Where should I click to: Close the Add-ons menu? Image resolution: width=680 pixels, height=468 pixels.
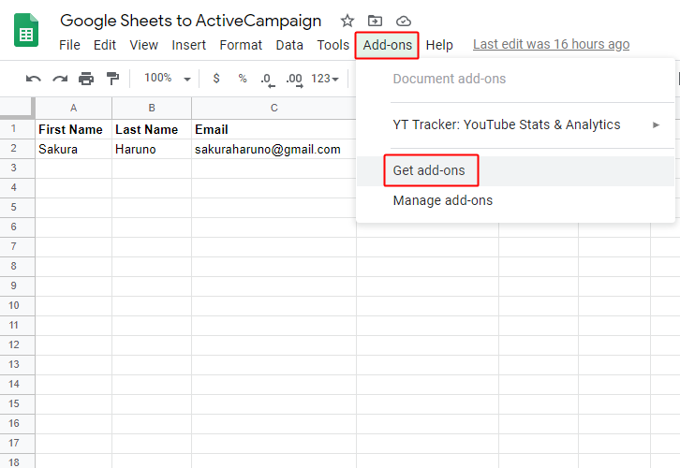[x=387, y=45]
